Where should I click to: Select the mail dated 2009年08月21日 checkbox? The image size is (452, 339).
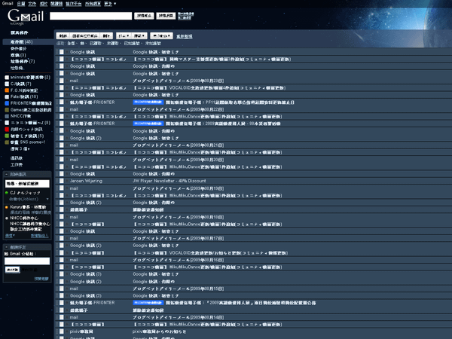point(62,145)
